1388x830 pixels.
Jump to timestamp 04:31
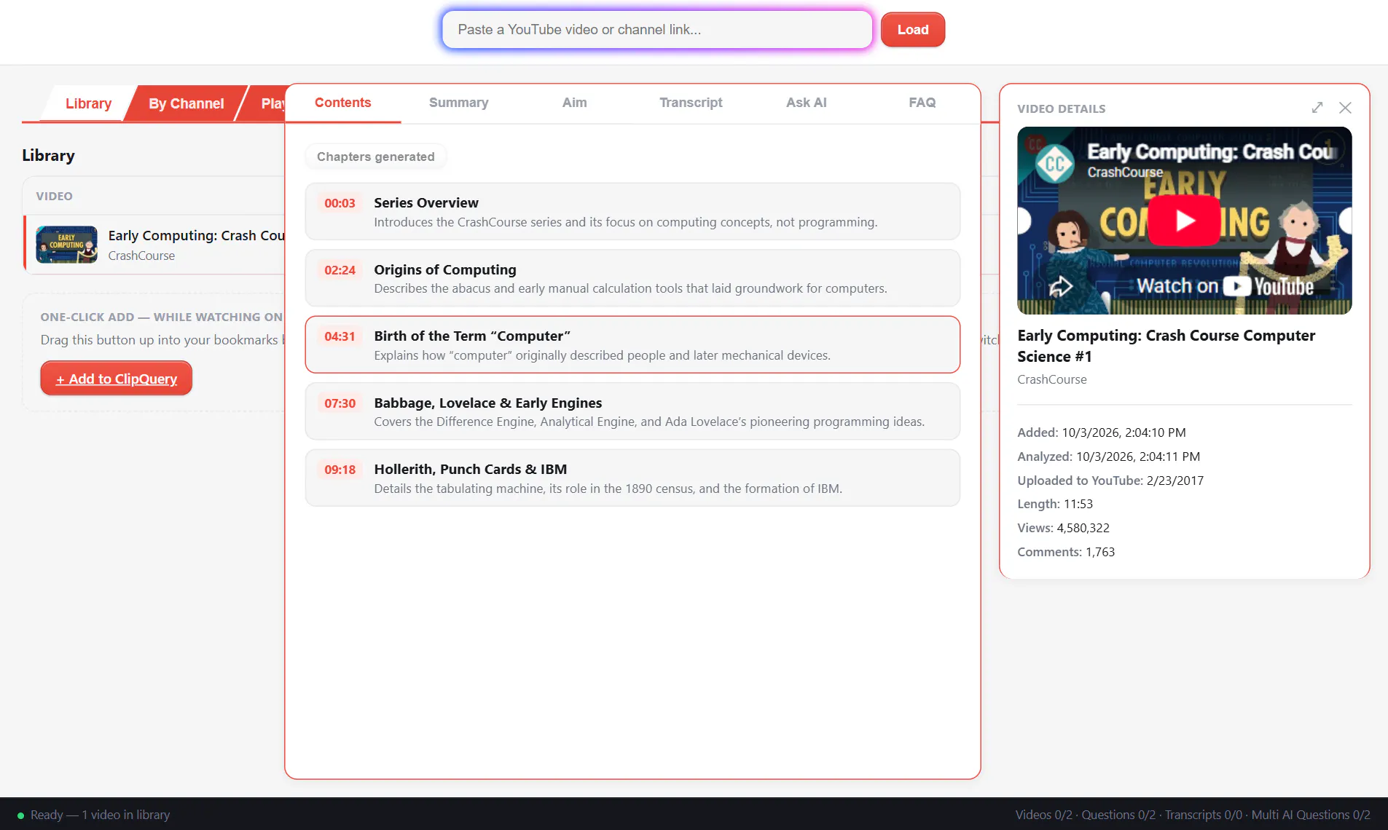[340, 336]
